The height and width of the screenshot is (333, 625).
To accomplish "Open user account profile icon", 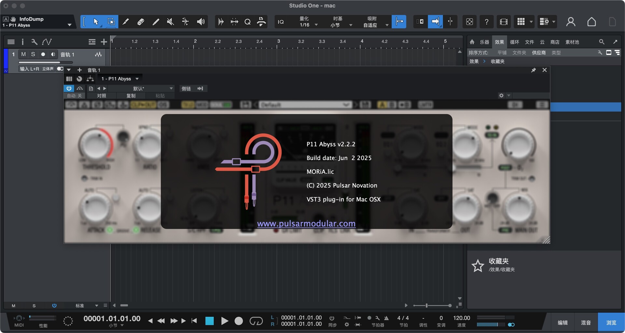I will (571, 22).
